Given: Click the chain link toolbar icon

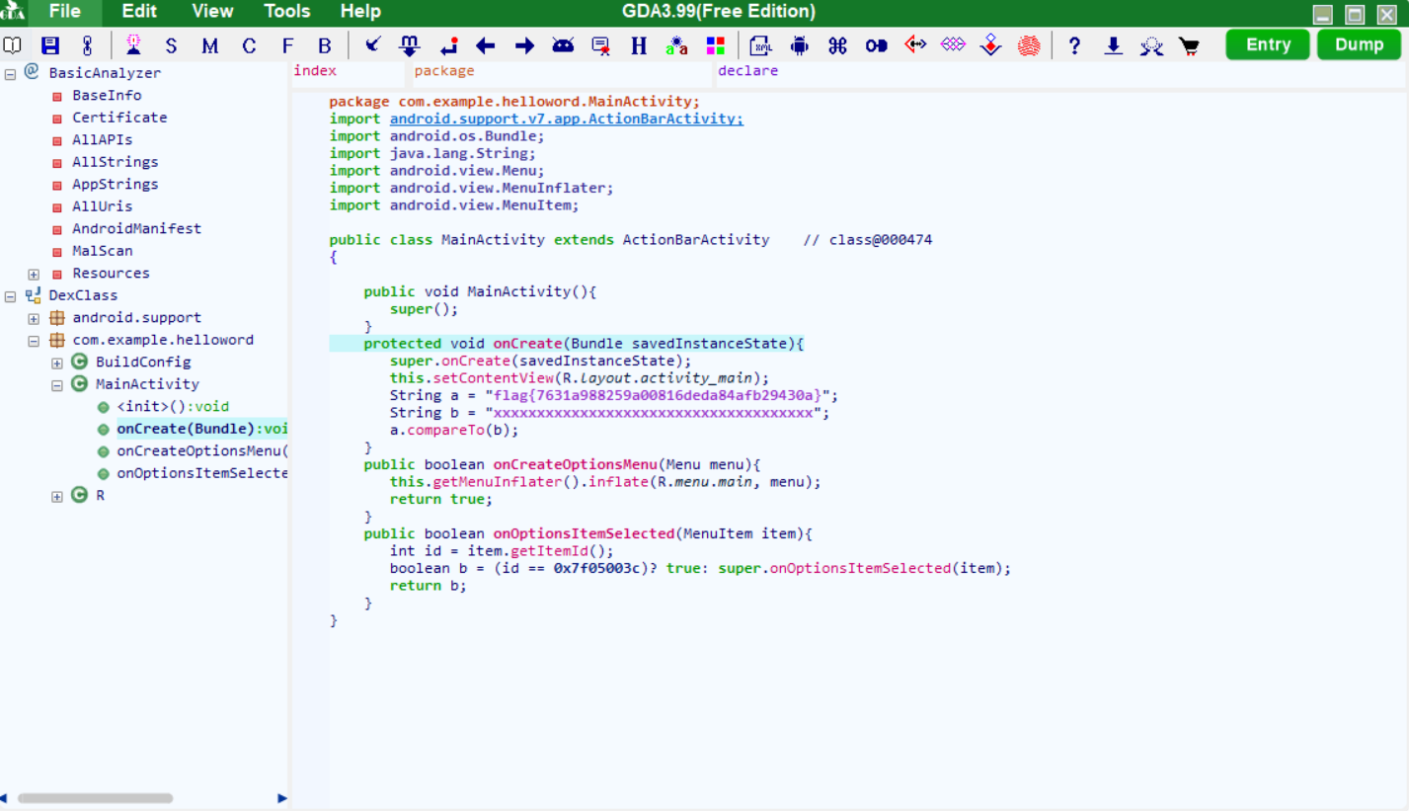Looking at the screenshot, I should tap(87, 45).
